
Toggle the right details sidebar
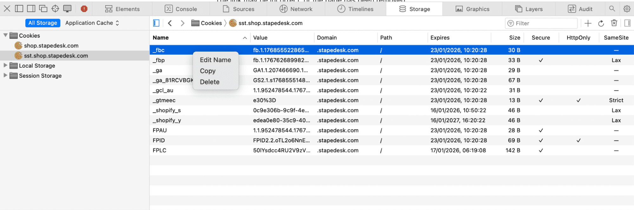627,23
